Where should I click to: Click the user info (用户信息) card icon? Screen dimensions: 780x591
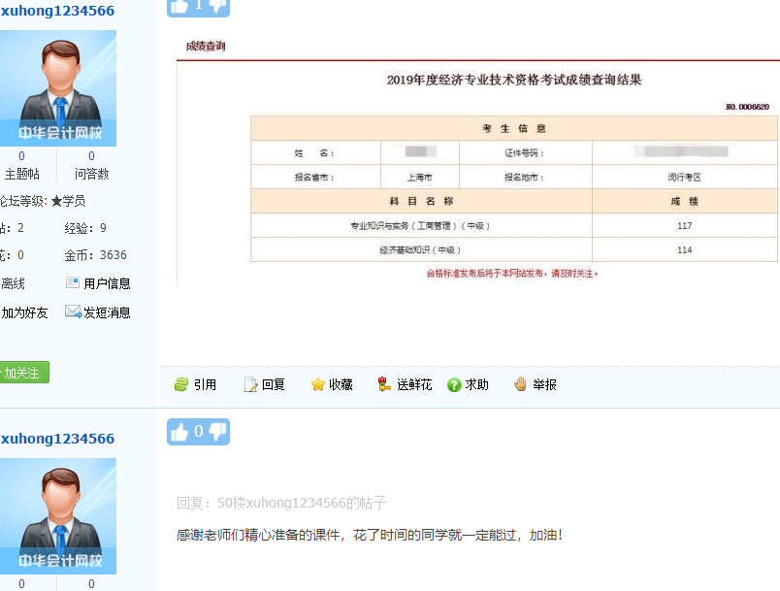(73, 282)
